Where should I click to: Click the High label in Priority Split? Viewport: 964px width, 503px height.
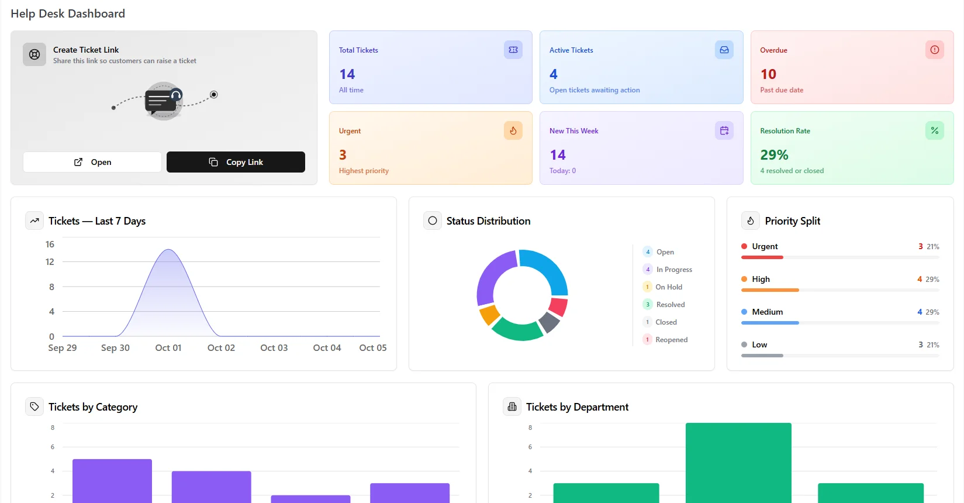click(761, 279)
